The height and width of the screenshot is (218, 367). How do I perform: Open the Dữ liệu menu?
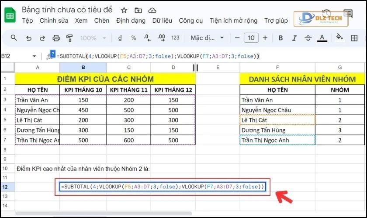tap(163, 20)
